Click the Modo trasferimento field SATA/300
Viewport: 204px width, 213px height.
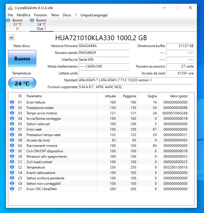104,66
